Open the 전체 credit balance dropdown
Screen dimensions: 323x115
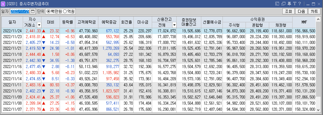[174, 25]
